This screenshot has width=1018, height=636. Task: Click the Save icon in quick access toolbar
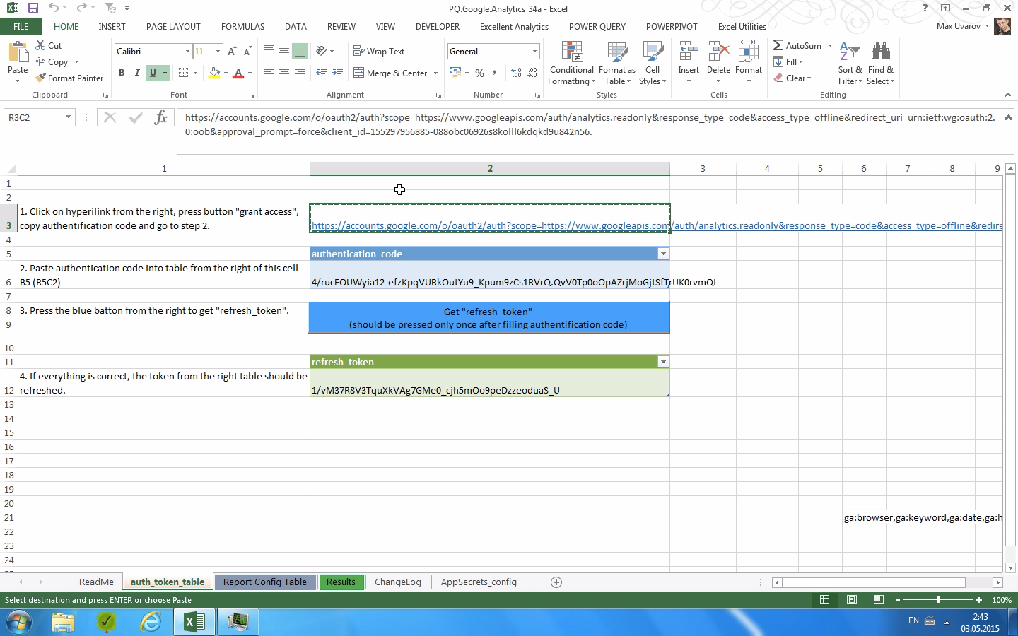coord(33,8)
